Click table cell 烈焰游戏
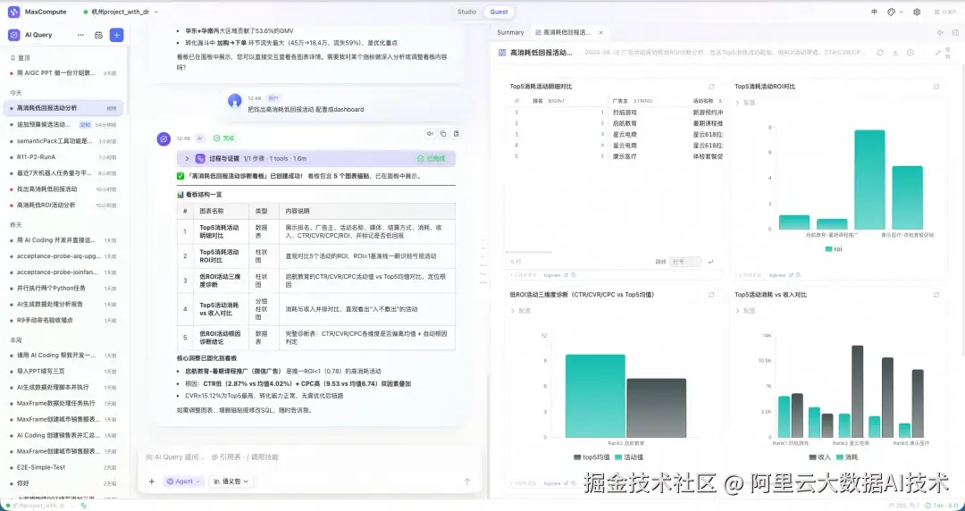Image resolution: width=965 pixels, height=511 pixels. click(x=625, y=113)
